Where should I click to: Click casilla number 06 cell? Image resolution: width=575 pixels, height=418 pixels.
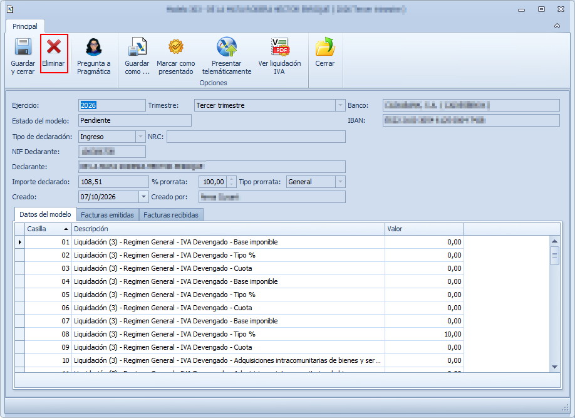tap(48, 308)
